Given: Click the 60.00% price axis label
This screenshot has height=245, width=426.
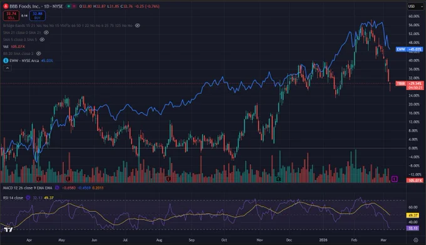Looking at the screenshot, I should point(413,16).
